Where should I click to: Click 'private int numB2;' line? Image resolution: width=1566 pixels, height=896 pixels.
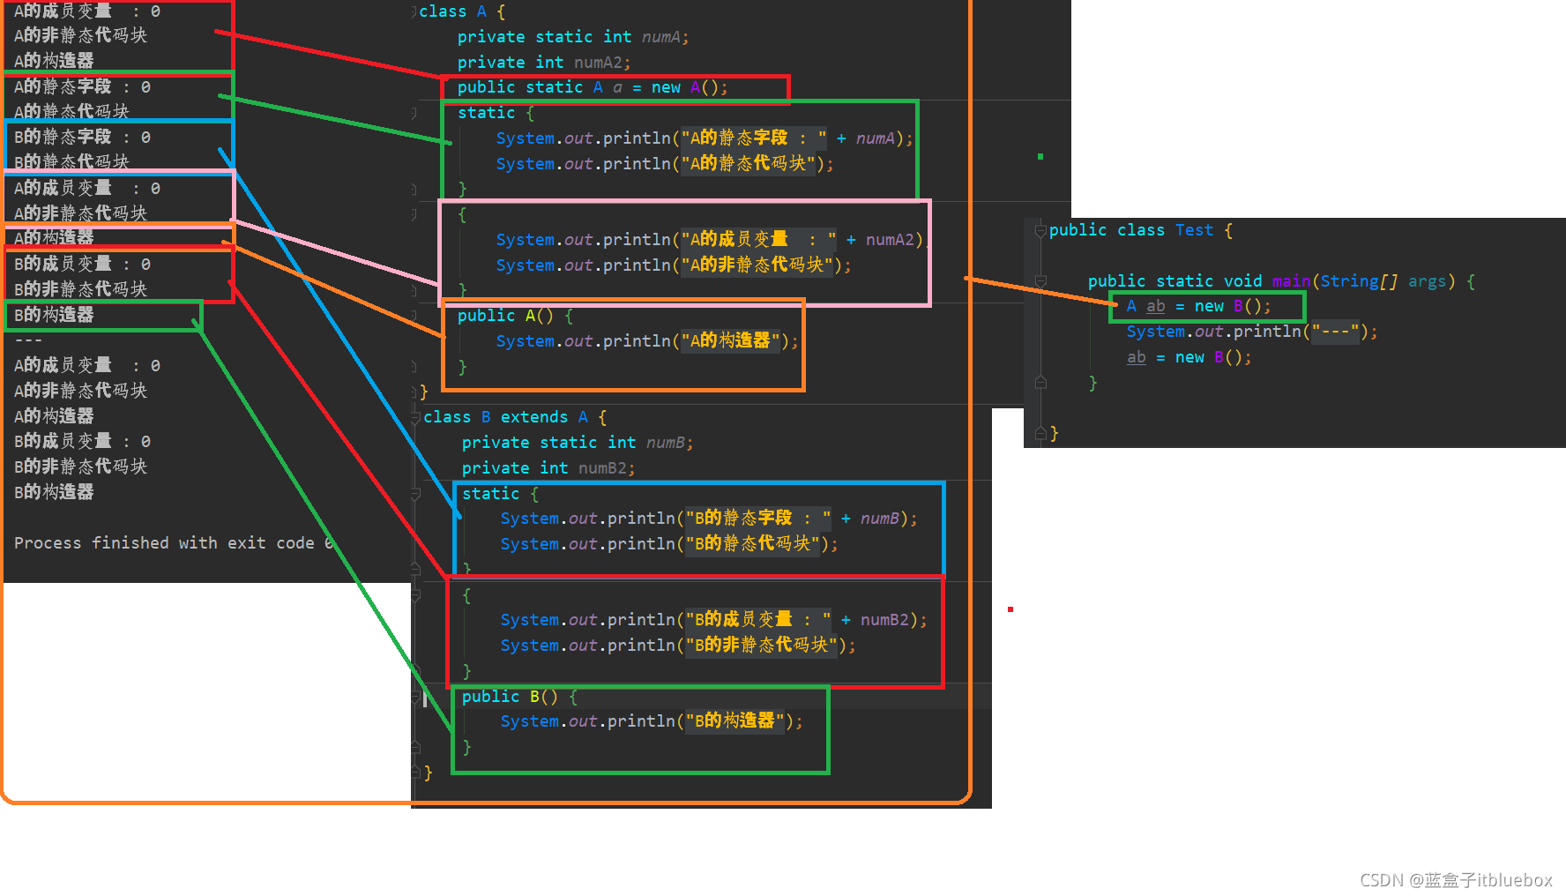548,468
